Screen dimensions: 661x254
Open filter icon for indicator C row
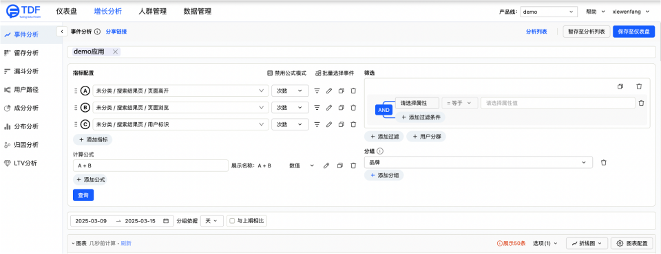pos(317,124)
